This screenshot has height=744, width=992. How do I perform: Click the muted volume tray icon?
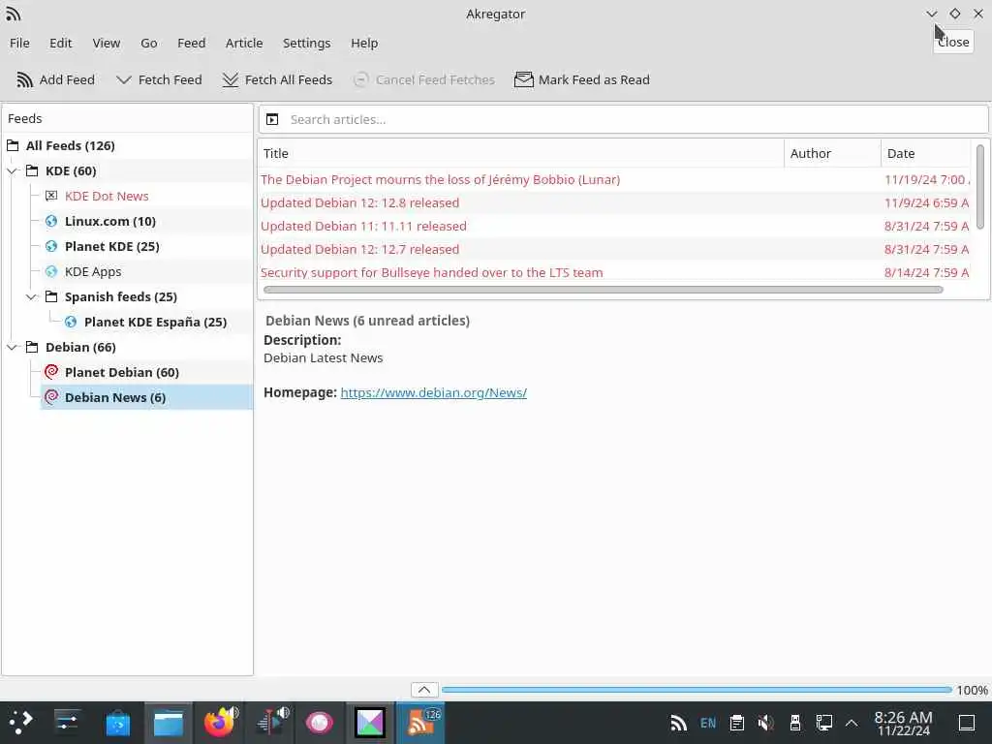766,723
